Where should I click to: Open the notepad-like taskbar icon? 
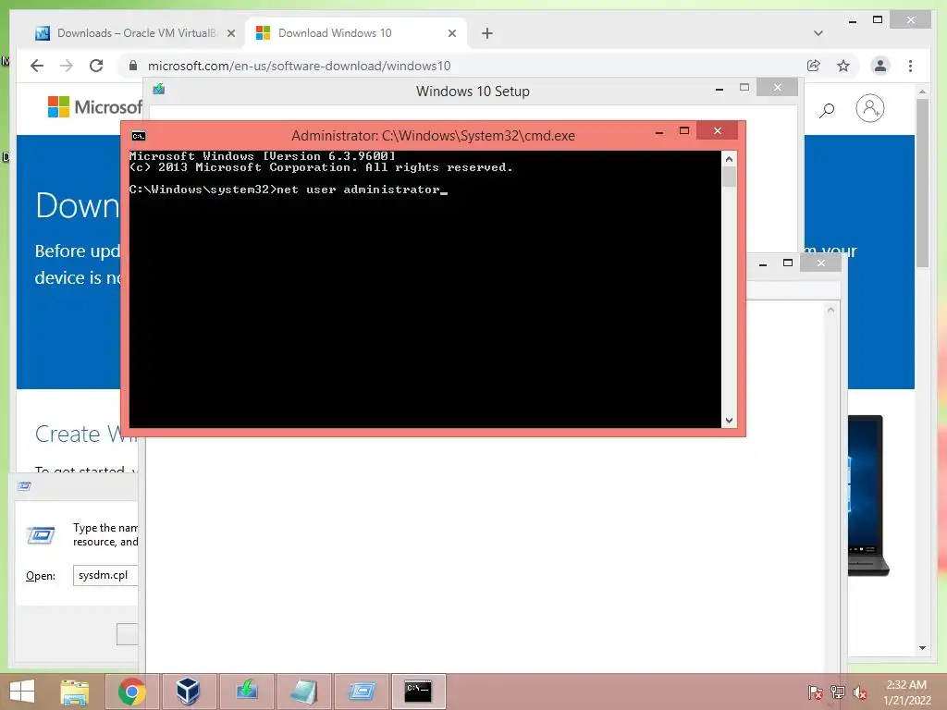click(x=303, y=692)
